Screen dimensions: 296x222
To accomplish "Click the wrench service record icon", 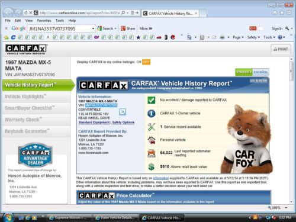I will (x=152, y=127).
